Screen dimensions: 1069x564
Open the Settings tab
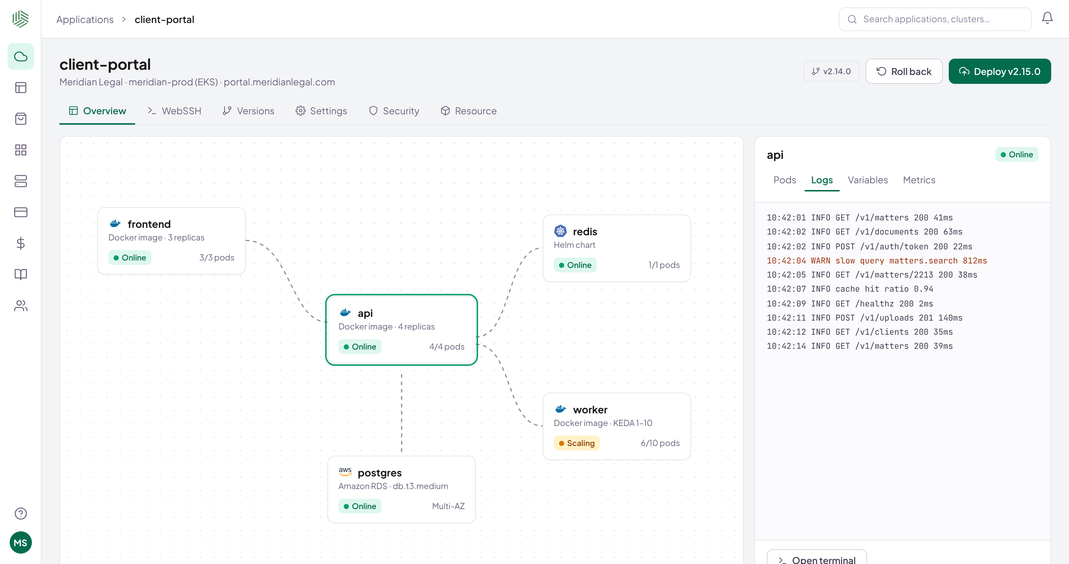click(321, 111)
